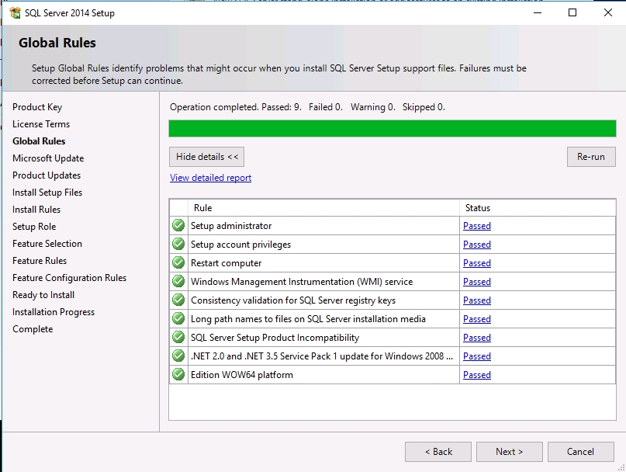Viewport: 626px width, 472px height.
Task: Collapse rule list with Hide details button
Action: (x=207, y=157)
